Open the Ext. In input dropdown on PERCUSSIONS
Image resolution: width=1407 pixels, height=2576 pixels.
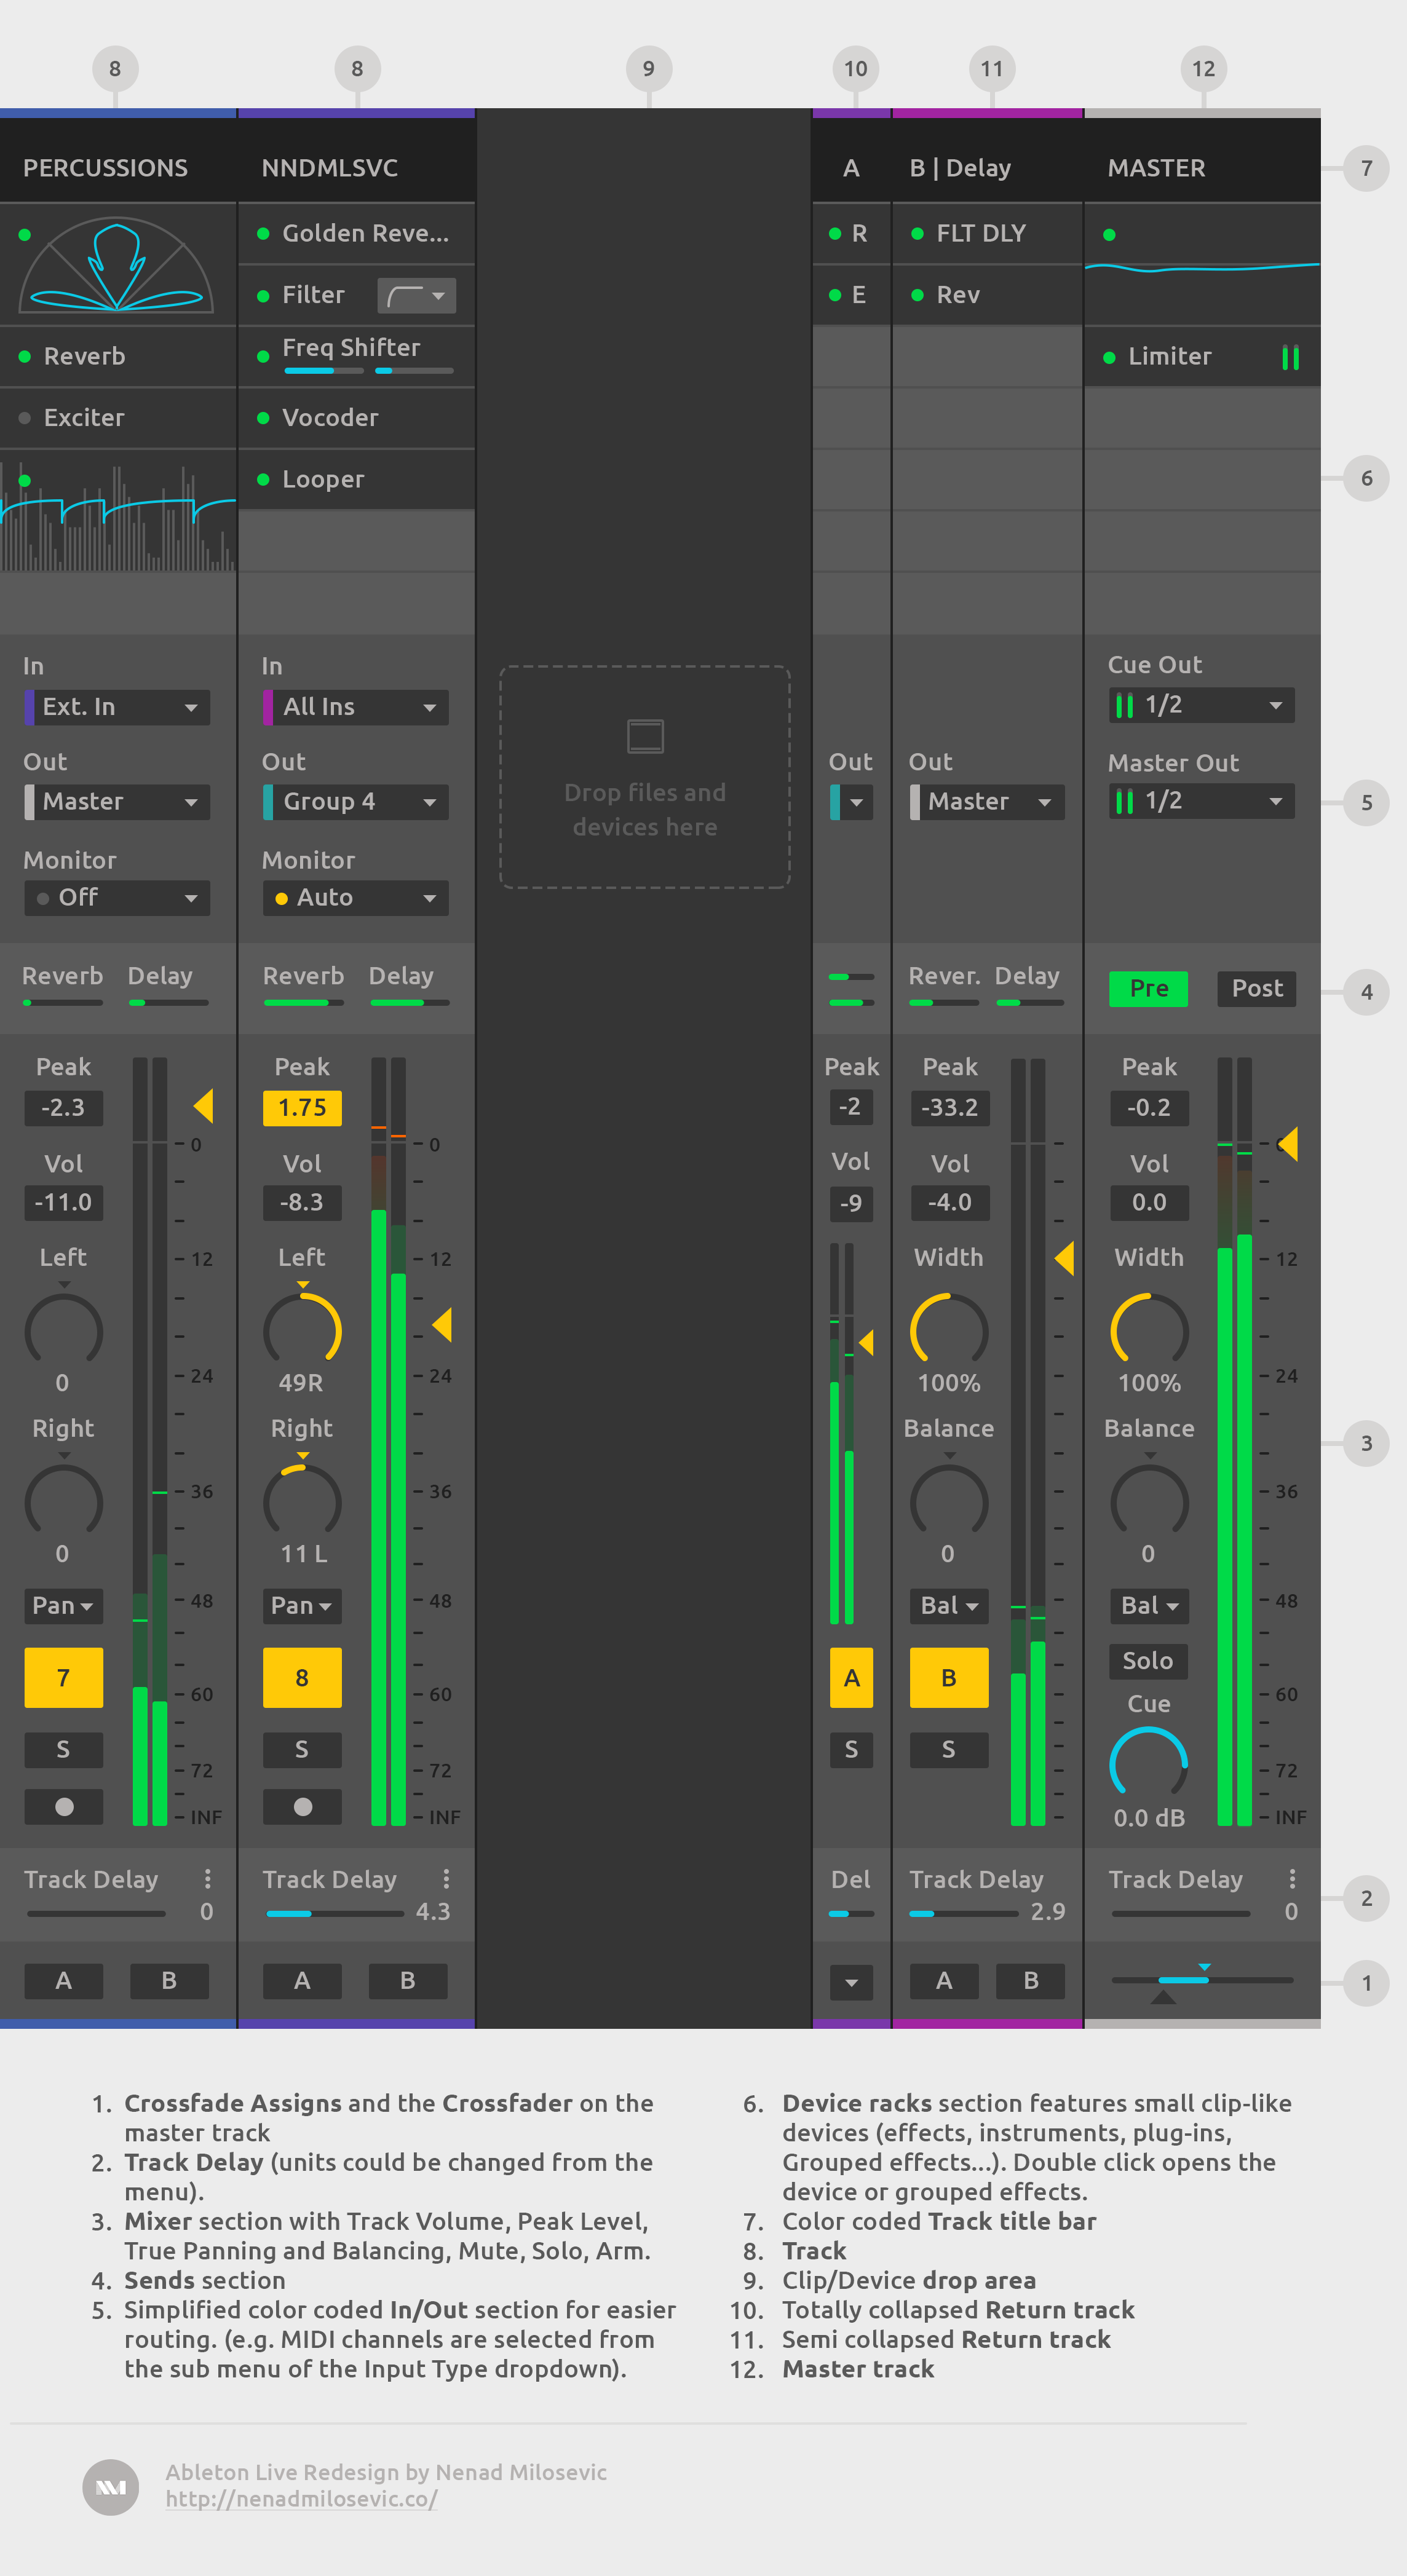(116, 706)
